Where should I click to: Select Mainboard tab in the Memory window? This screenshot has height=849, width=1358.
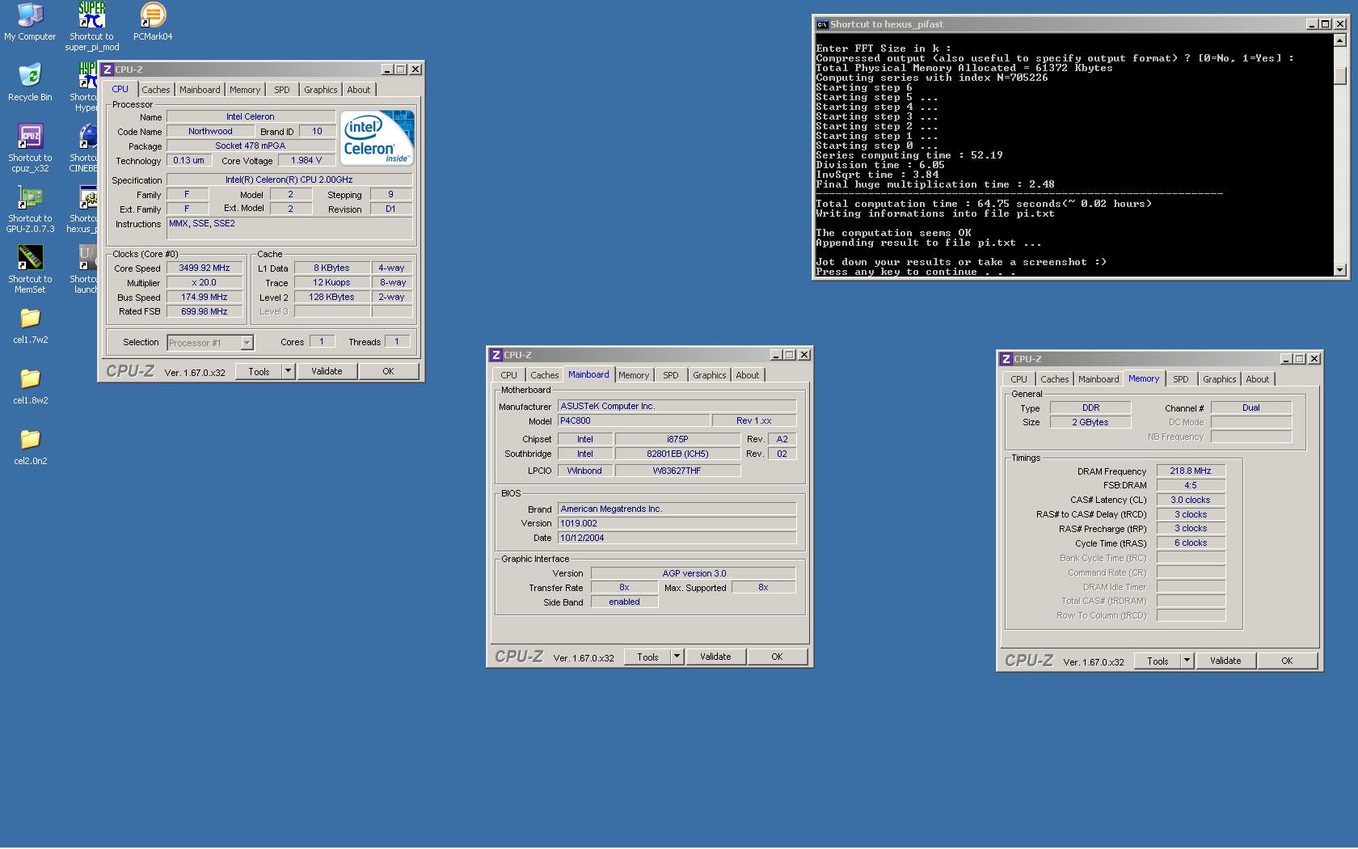(1099, 379)
